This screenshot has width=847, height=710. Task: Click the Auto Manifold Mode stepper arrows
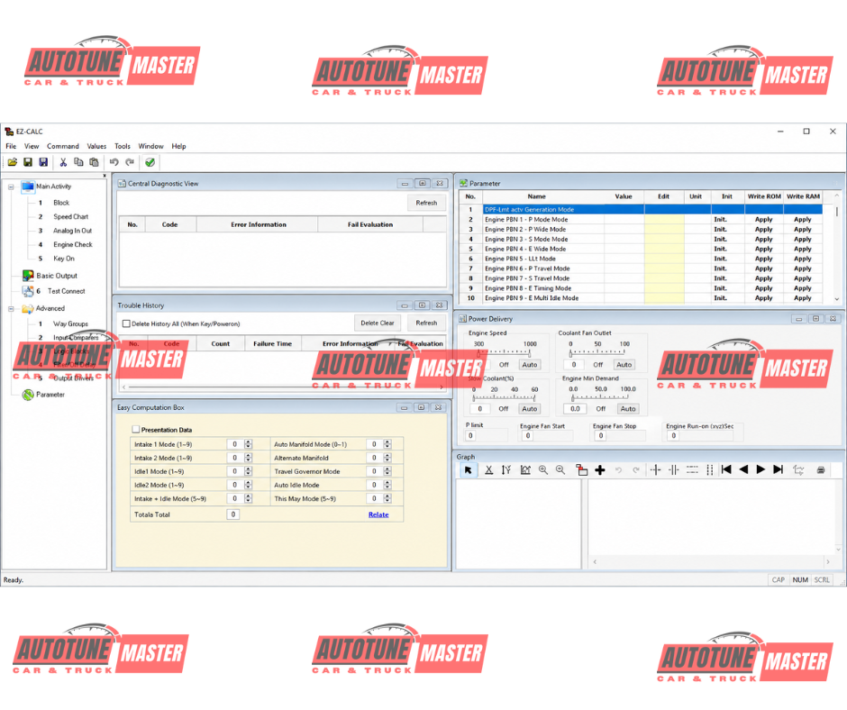387,444
